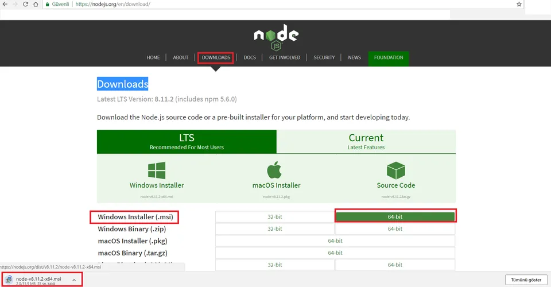Screen dimensions: 551x287
Task: Click the node-v8.11.2-x64.msi download filename
Action: pos(38,279)
